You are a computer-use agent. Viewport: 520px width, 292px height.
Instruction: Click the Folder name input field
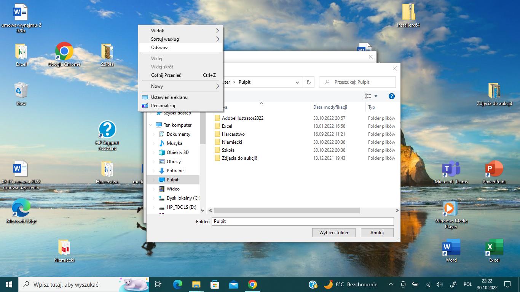pos(302,221)
